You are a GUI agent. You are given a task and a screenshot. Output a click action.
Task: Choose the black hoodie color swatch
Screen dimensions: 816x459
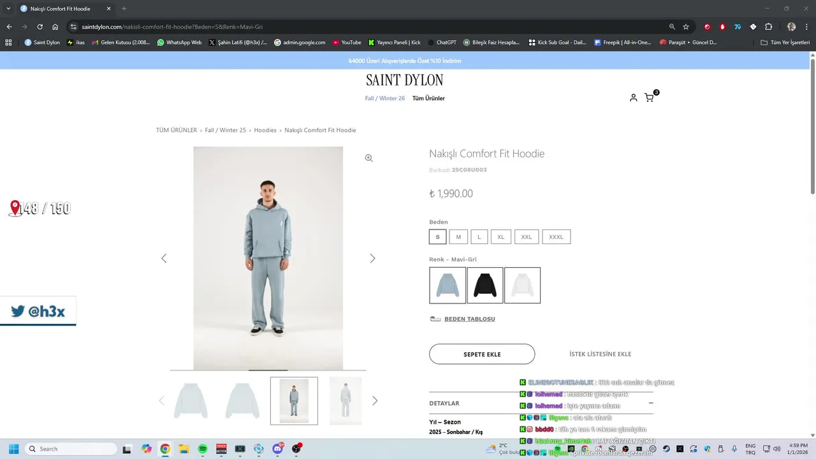pos(485,285)
